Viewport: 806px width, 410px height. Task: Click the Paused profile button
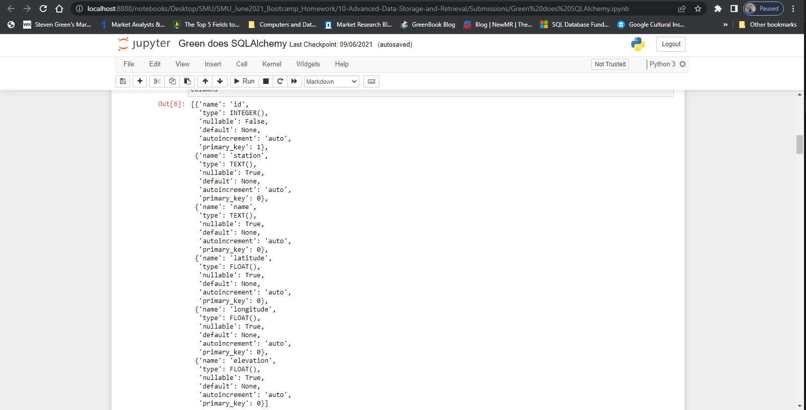click(763, 9)
